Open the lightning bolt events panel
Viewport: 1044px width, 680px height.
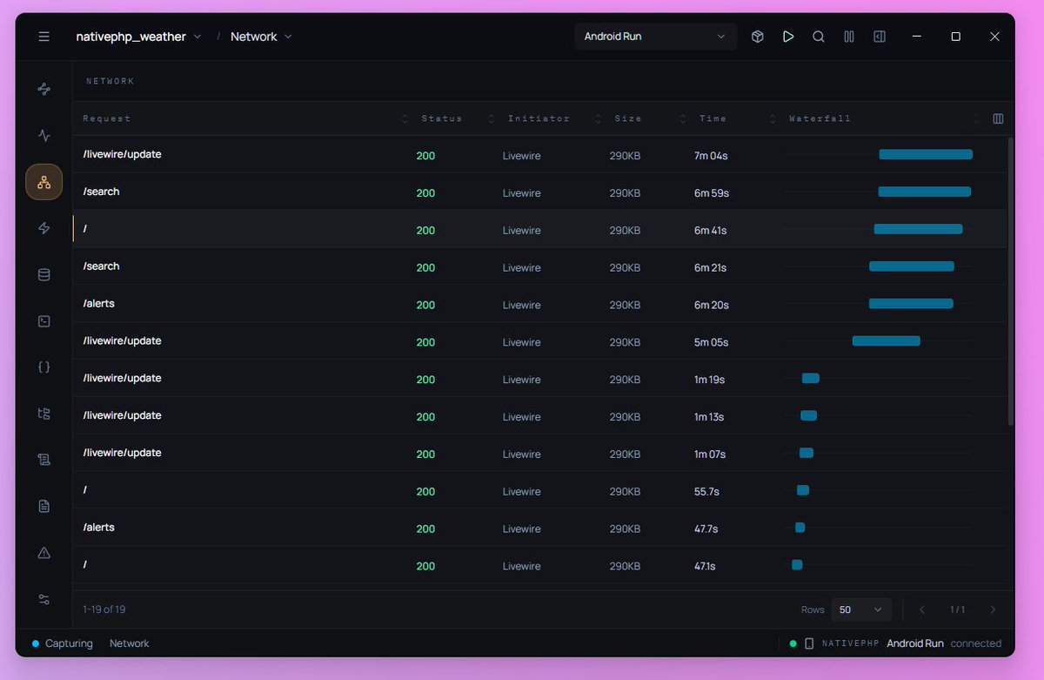(43, 228)
